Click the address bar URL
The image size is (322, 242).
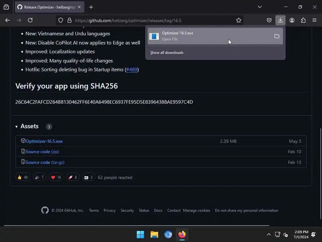pos(128,20)
